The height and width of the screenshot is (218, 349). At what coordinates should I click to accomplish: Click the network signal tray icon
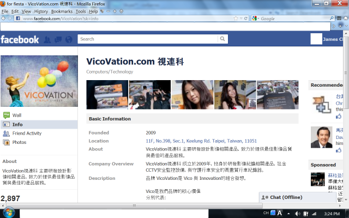click(314, 214)
